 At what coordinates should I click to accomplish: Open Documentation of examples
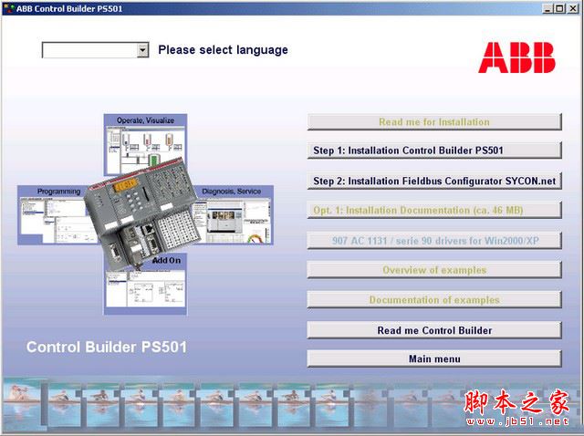[434, 300]
